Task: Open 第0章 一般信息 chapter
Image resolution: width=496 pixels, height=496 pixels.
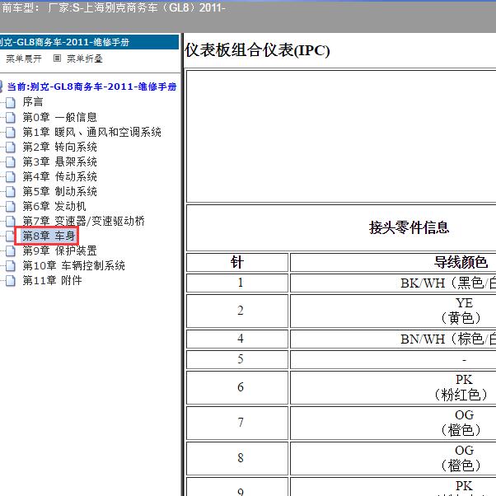Action: [x=59, y=117]
